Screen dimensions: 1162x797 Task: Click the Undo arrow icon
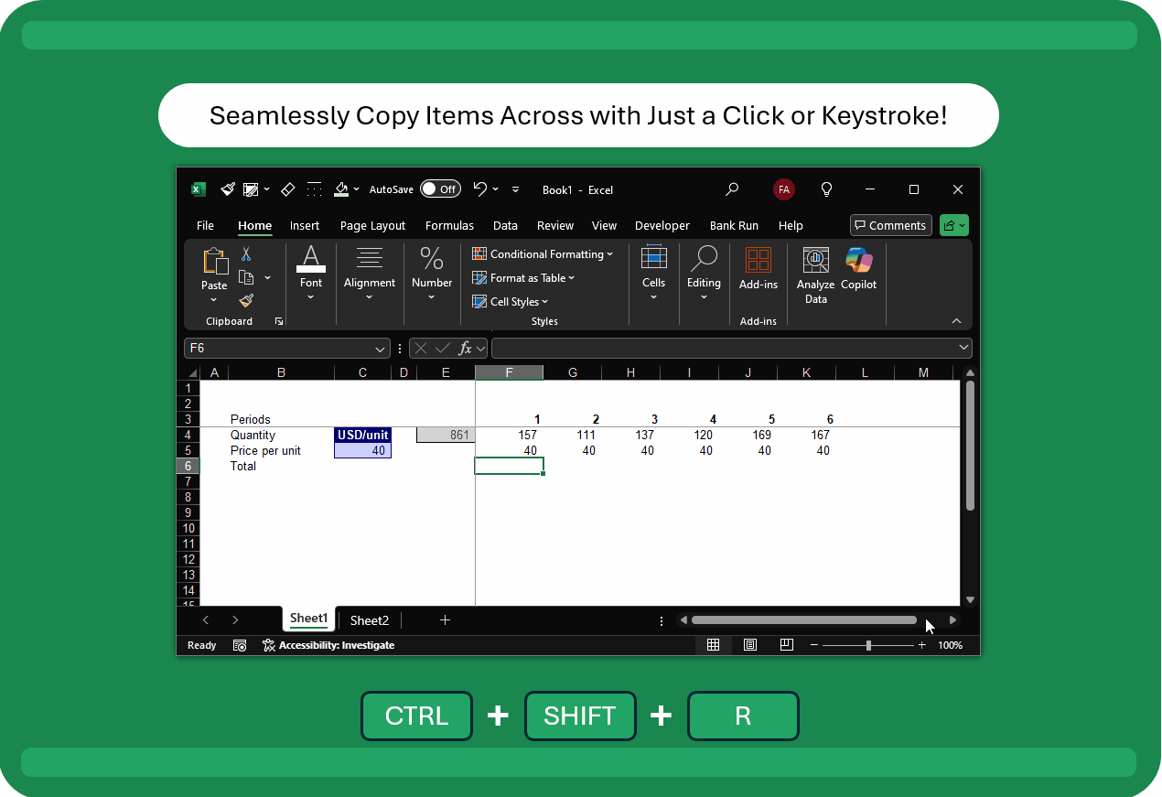(479, 189)
